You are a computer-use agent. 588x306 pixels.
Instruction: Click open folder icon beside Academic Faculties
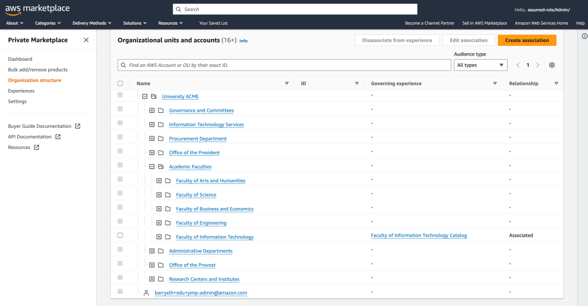tap(161, 167)
